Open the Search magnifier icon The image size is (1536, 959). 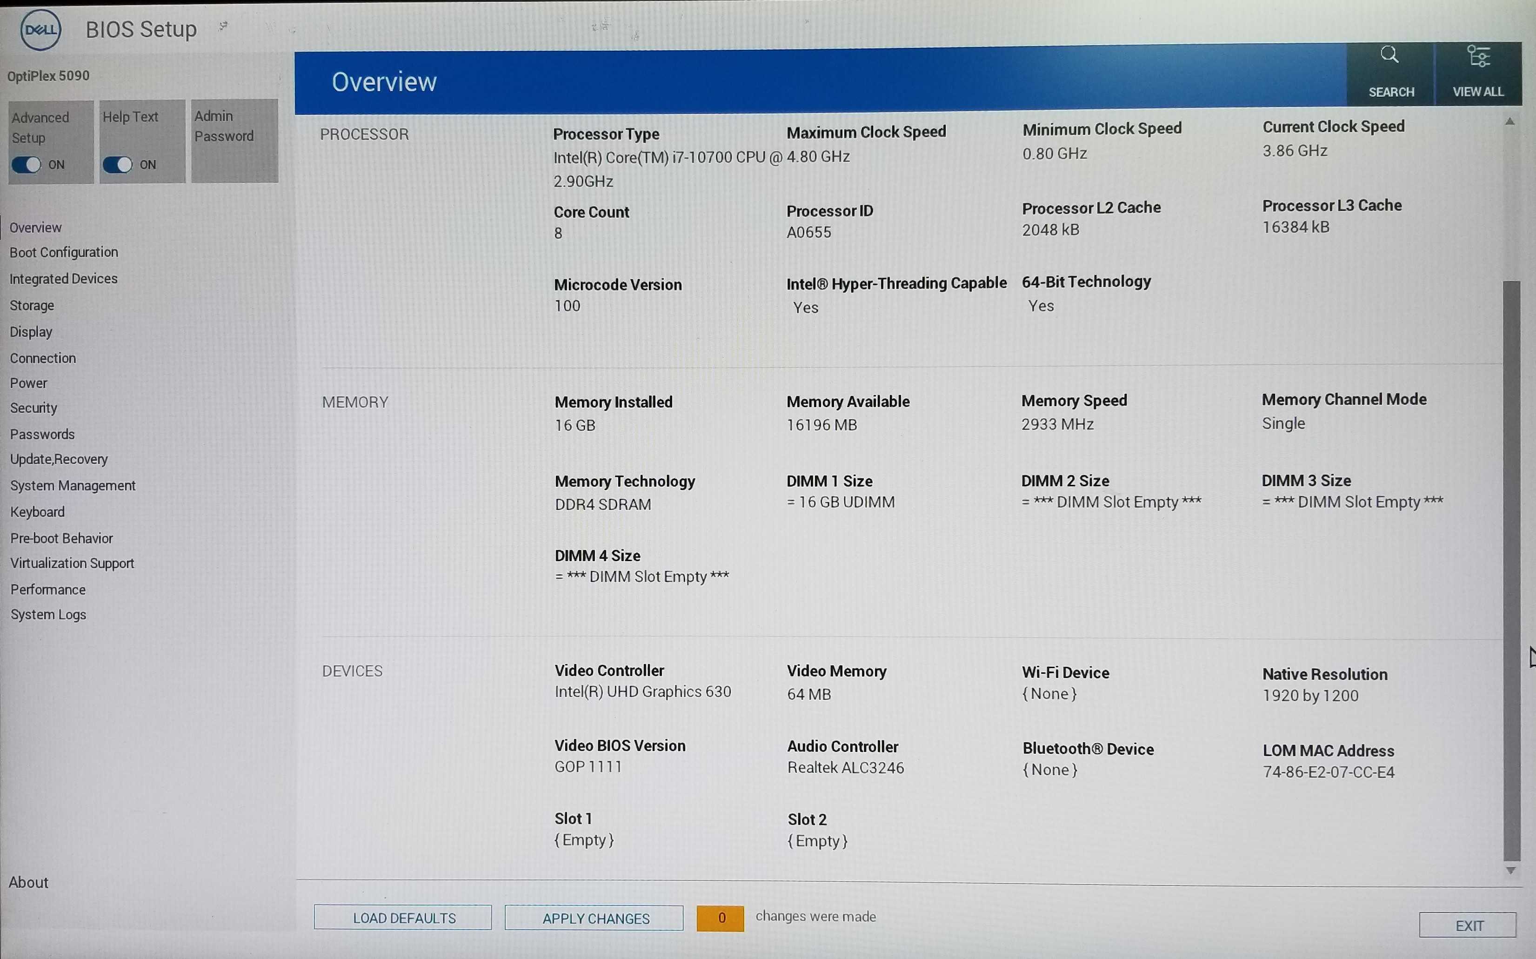[1389, 55]
